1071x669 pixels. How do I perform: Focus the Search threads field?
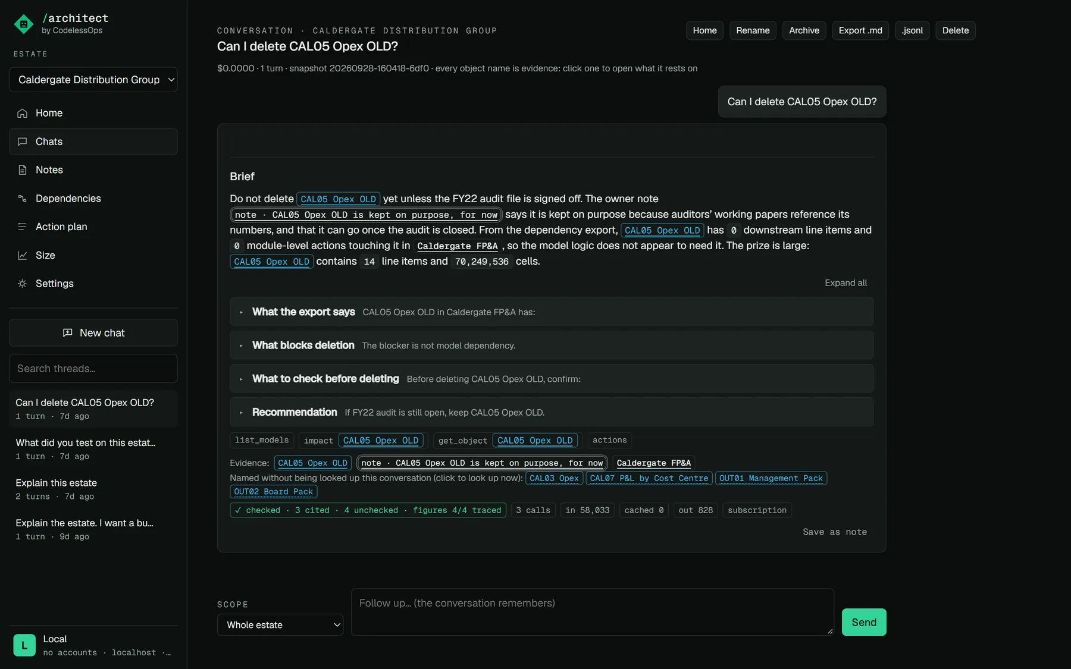(93, 369)
